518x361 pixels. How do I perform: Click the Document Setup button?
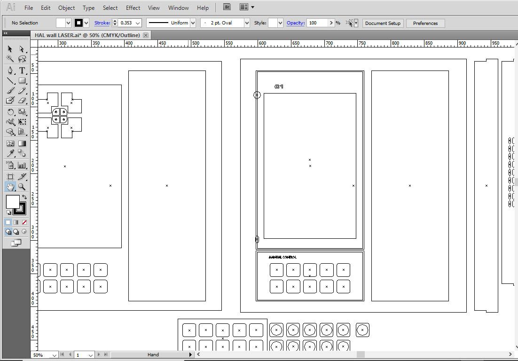click(x=383, y=23)
